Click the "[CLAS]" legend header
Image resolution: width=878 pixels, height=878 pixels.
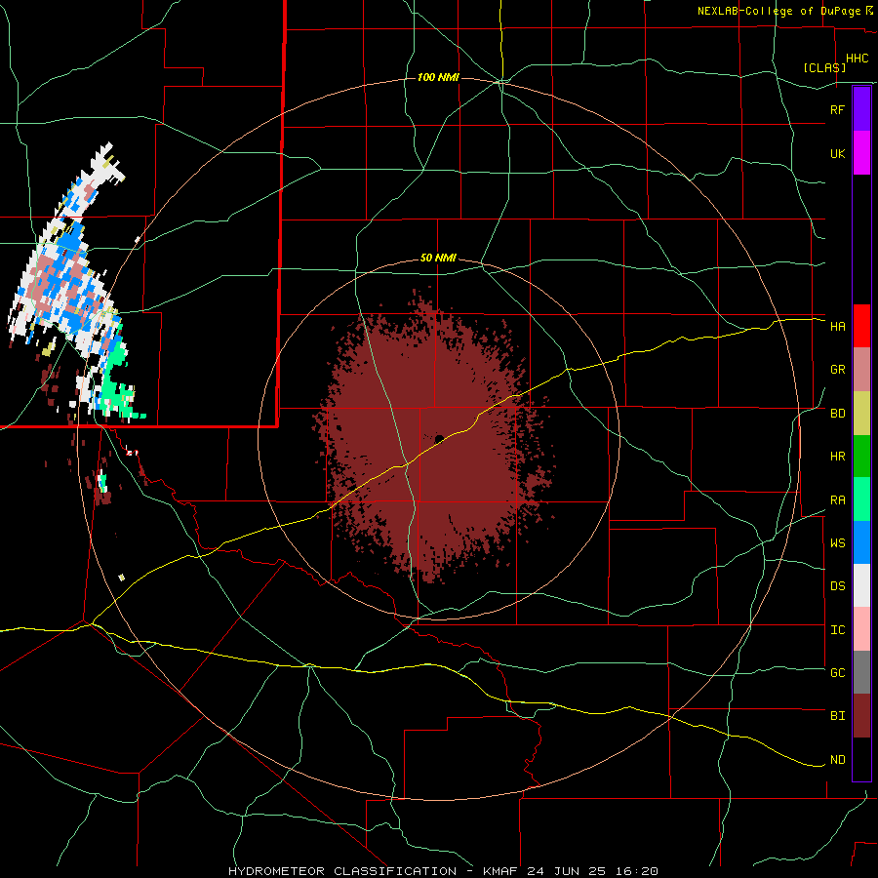tap(824, 67)
